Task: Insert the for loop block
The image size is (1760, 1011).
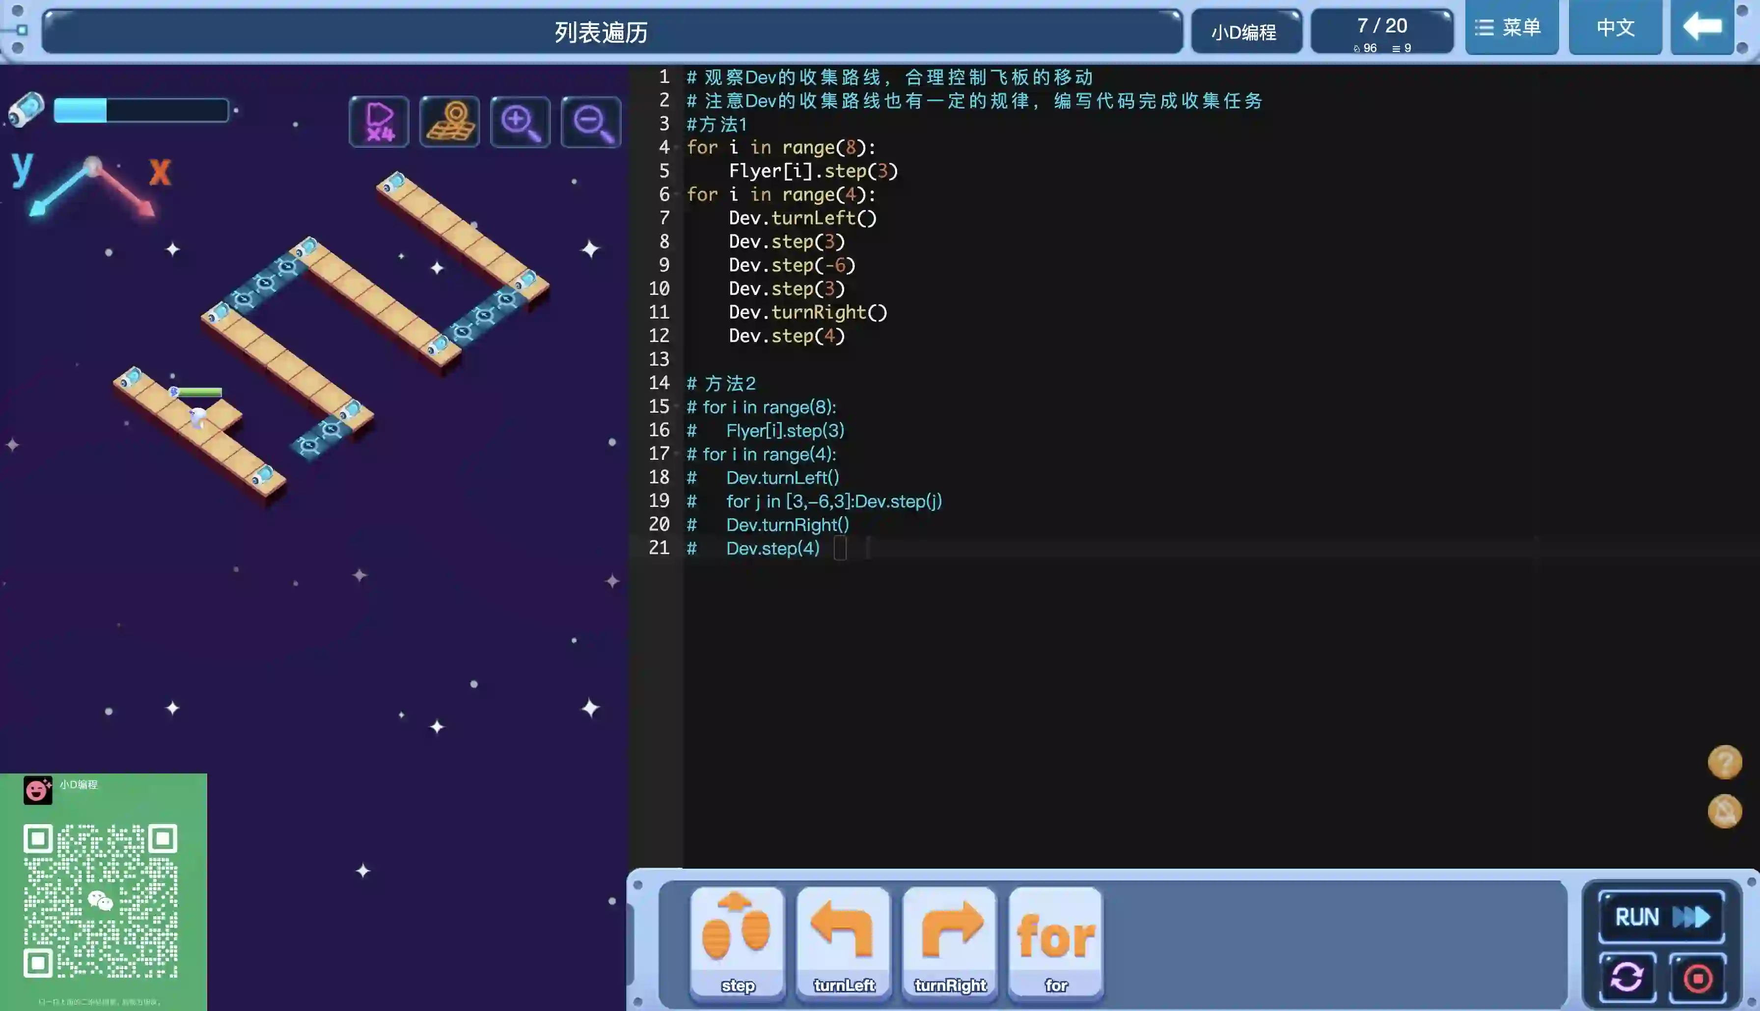Action: click(1055, 942)
